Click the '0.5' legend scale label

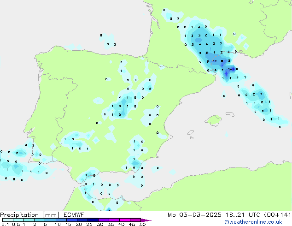[x=16, y=224]
